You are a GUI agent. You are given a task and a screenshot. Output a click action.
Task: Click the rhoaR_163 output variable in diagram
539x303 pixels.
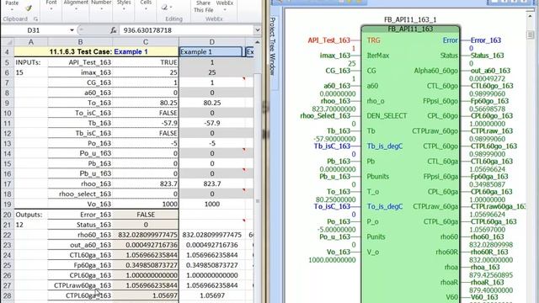[x=487, y=282]
